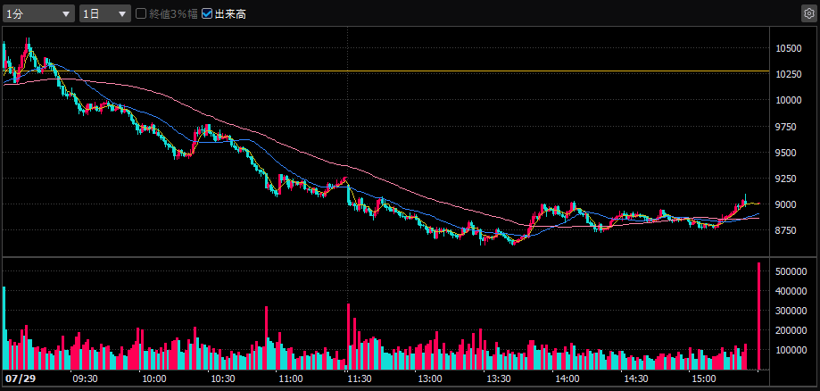Click the 10250 price axis label
This screenshot has height=391, width=820.
(x=788, y=74)
